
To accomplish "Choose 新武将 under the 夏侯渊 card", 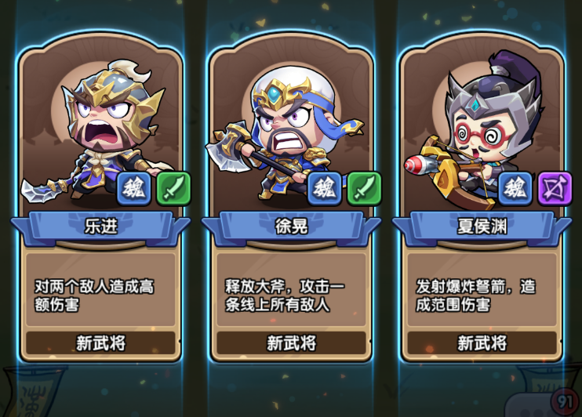I will click(x=482, y=343).
